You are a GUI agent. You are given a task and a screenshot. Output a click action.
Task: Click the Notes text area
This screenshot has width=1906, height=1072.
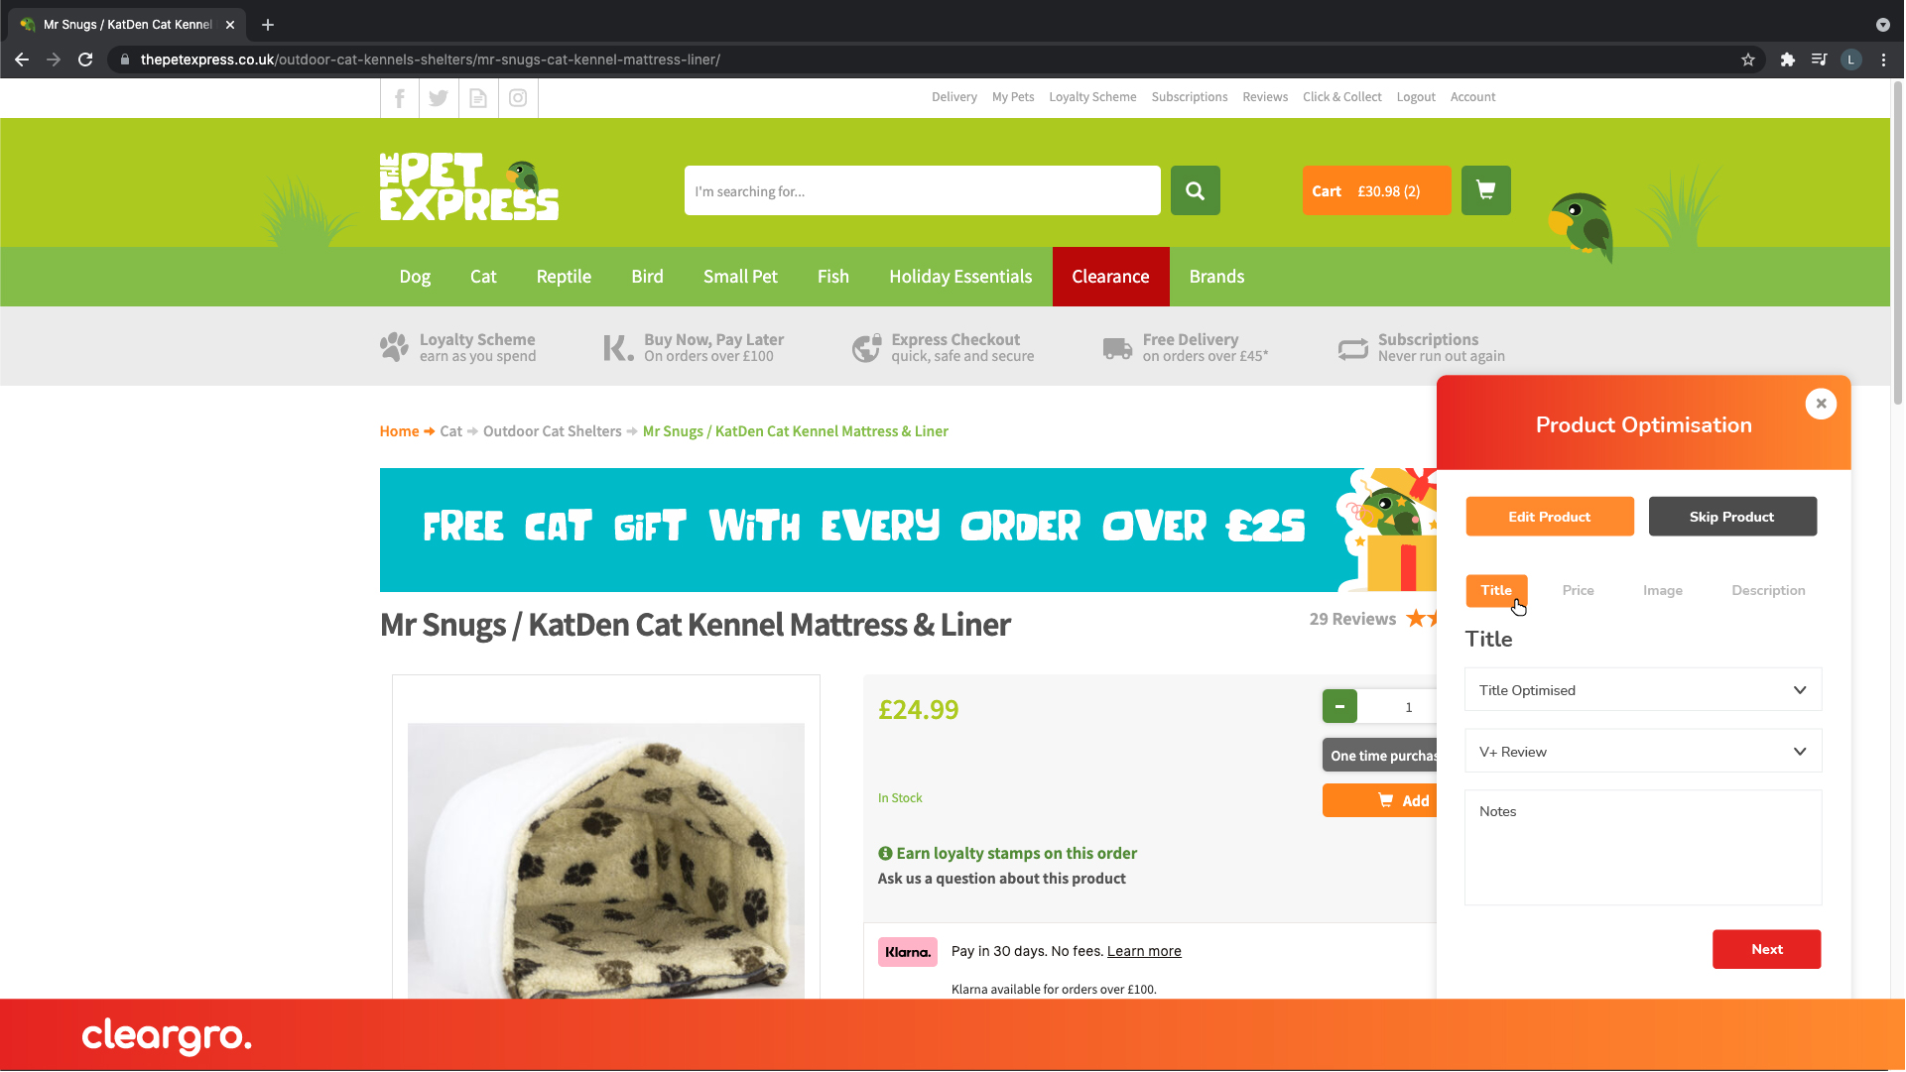pyautogui.click(x=1643, y=848)
